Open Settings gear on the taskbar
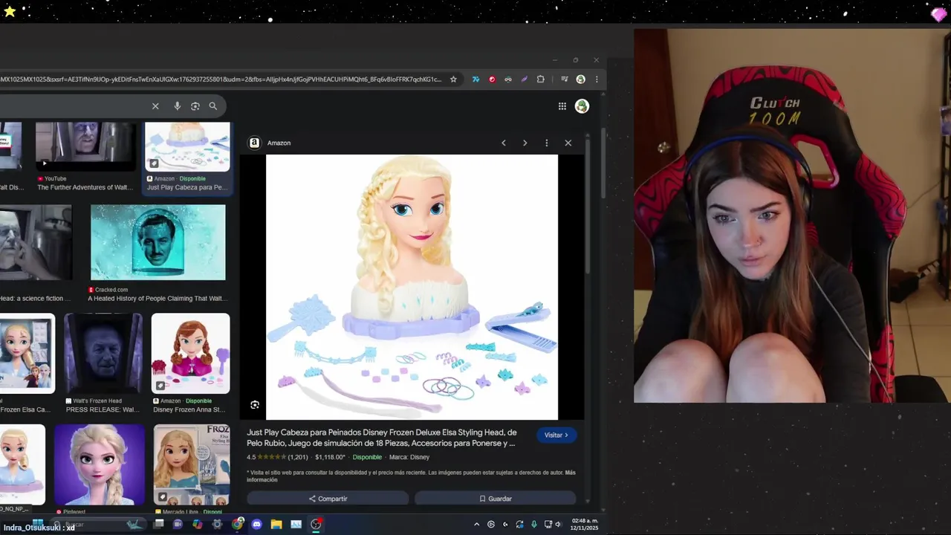Image resolution: width=951 pixels, height=535 pixels. 217,524
